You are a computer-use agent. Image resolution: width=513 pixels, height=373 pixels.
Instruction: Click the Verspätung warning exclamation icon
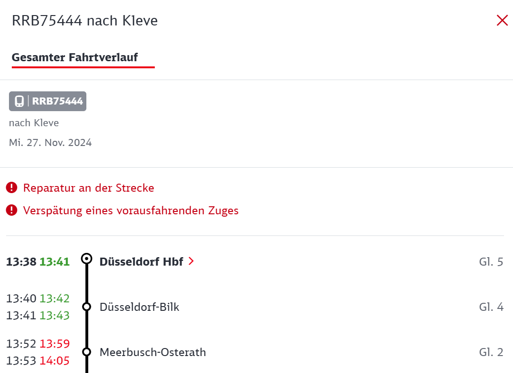pos(12,211)
